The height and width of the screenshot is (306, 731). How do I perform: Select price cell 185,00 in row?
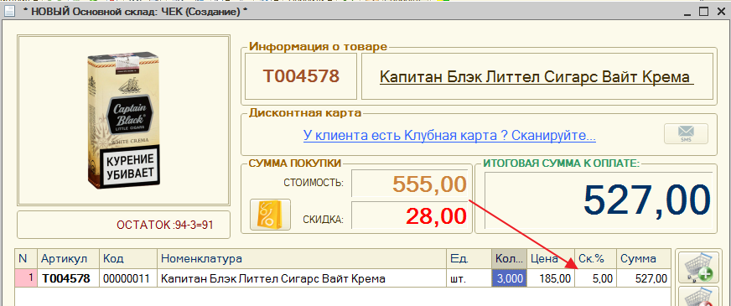(x=551, y=279)
